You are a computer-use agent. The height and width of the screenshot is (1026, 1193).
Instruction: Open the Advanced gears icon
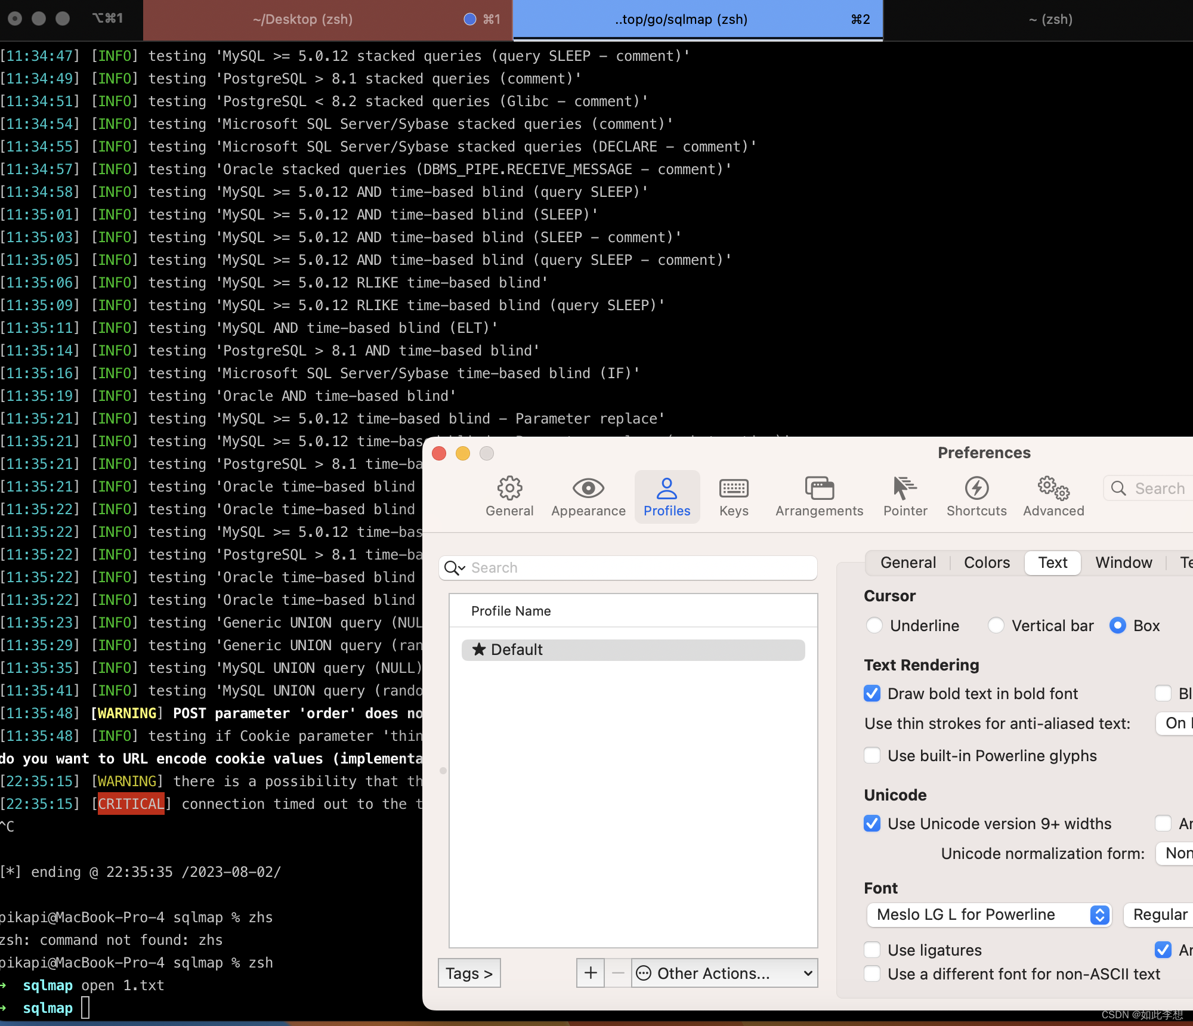point(1053,489)
